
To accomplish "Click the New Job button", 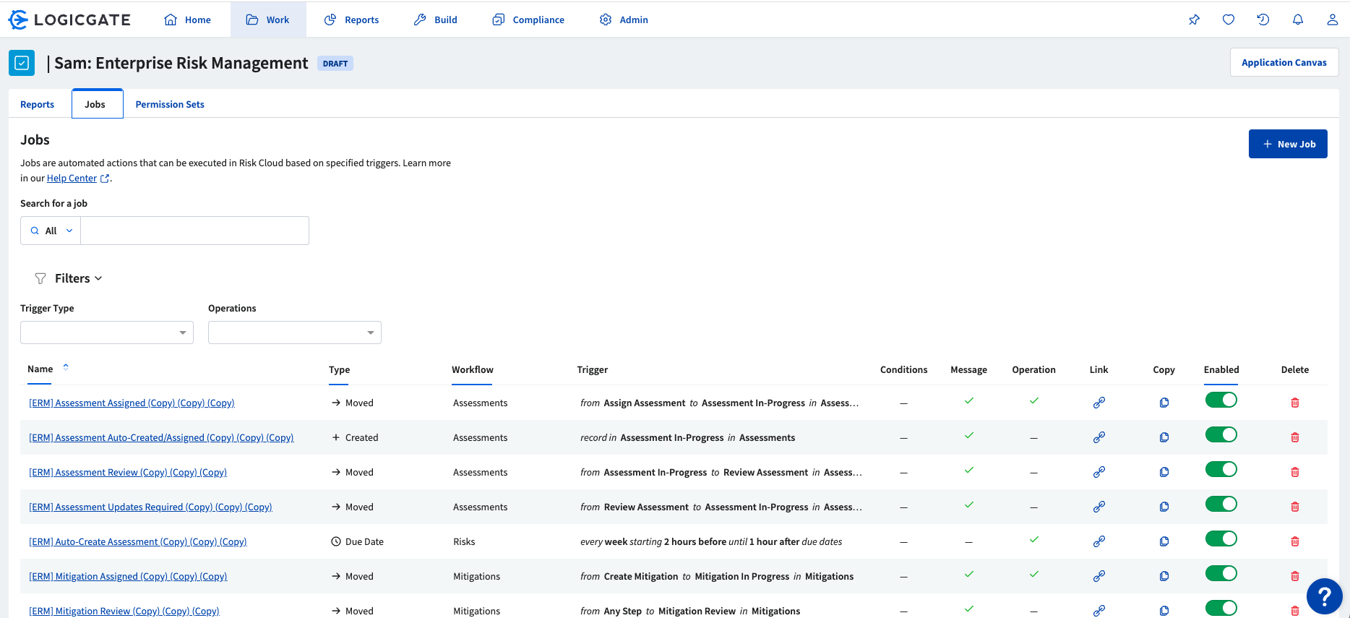I will [x=1288, y=144].
